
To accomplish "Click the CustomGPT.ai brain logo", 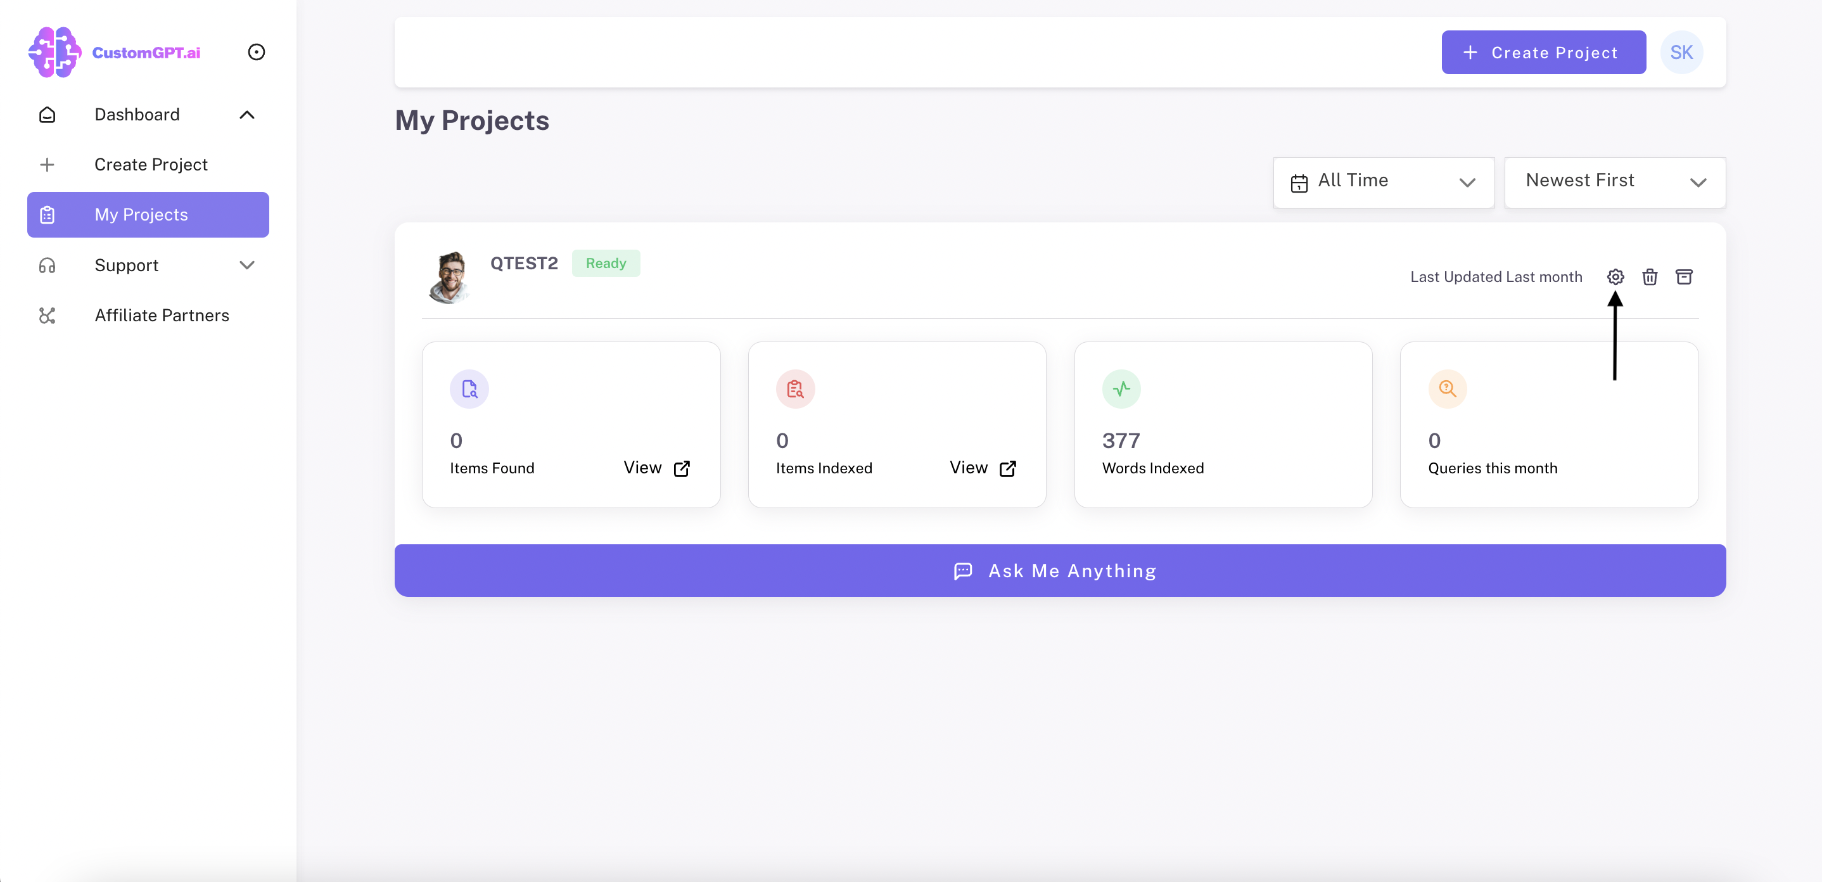I will coord(54,53).
